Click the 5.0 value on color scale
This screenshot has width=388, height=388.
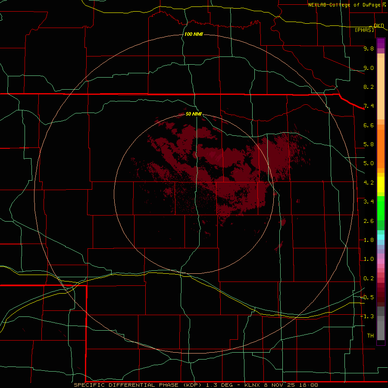pos(369,163)
